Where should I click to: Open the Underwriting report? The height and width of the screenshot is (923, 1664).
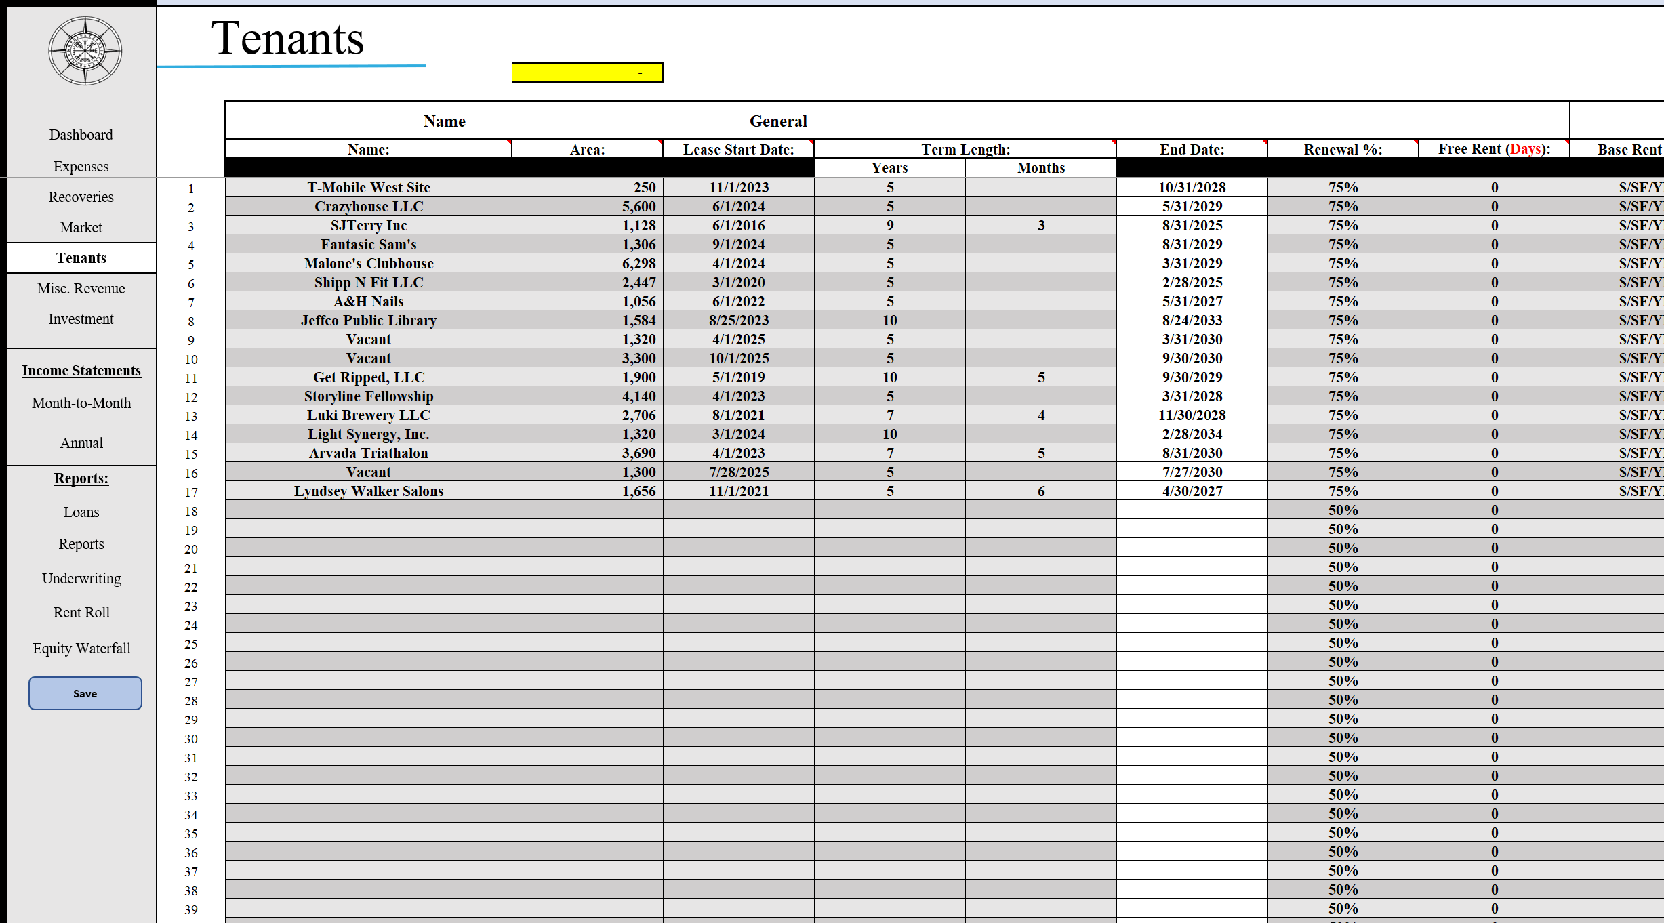coord(81,578)
